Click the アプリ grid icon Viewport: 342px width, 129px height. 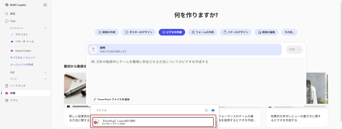point(7,100)
